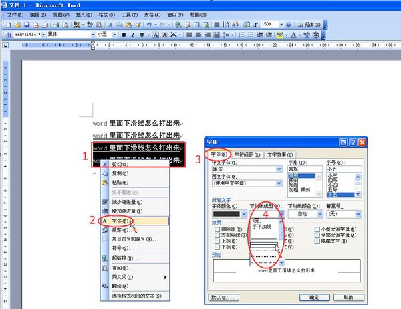Check the 隐藏文字 hidden text checkbox

pyautogui.click(x=317, y=241)
